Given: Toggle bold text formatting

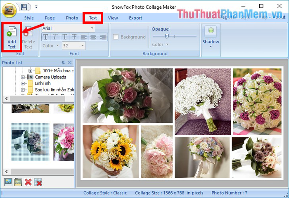Looking at the screenshot, I should pyautogui.click(x=46, y=37).
